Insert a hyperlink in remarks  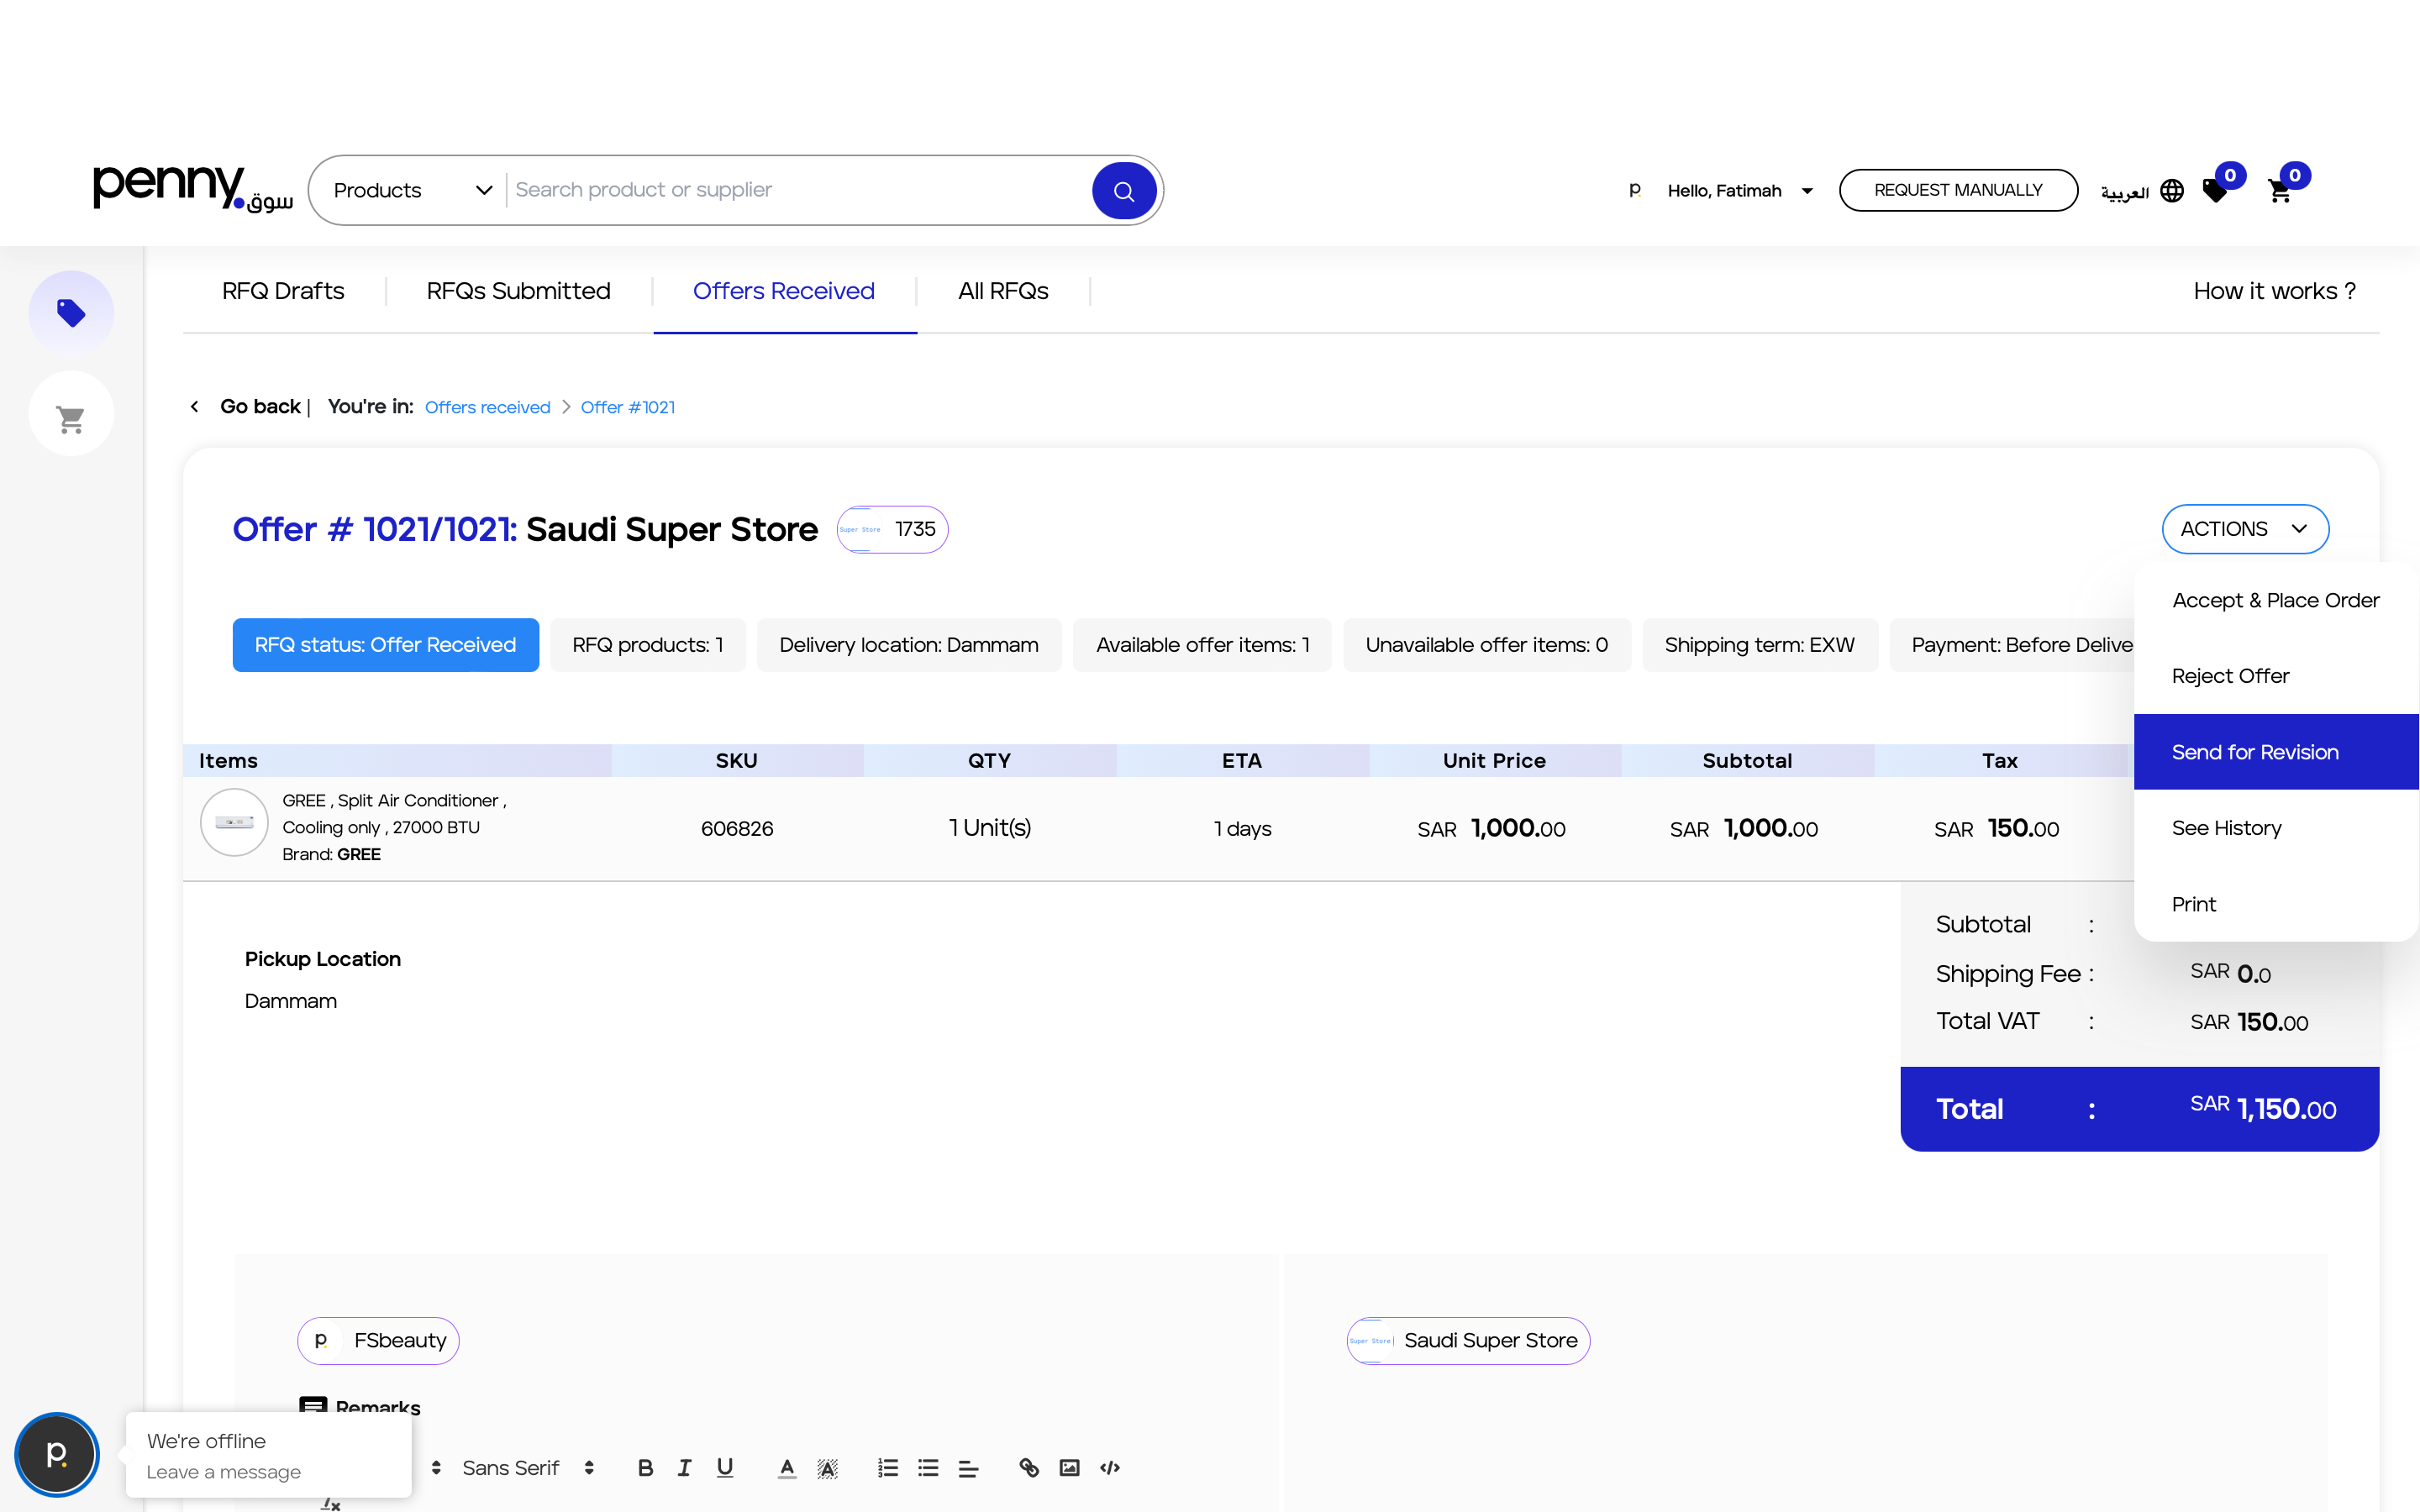1029,1468
